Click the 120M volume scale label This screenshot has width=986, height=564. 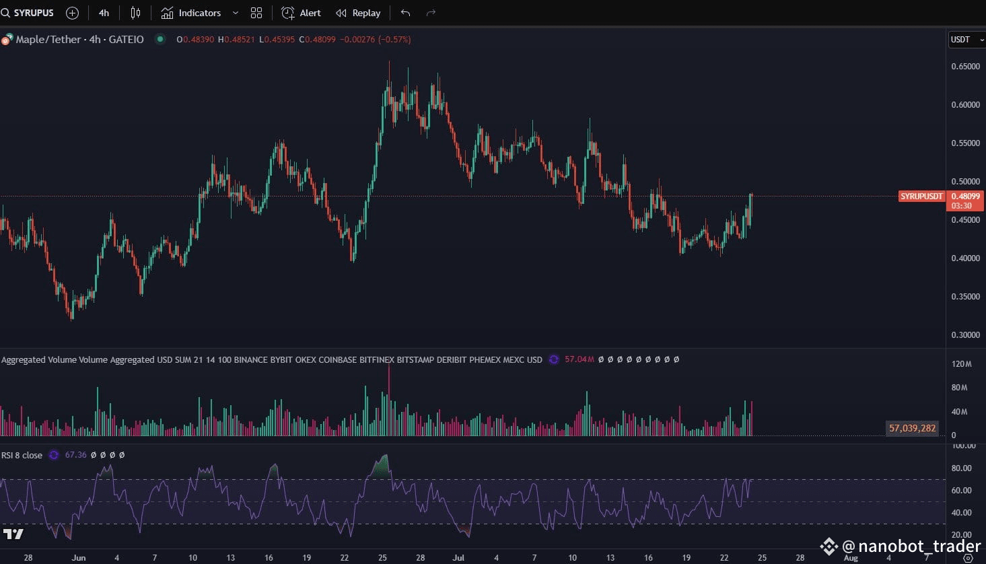pos(962,364)
